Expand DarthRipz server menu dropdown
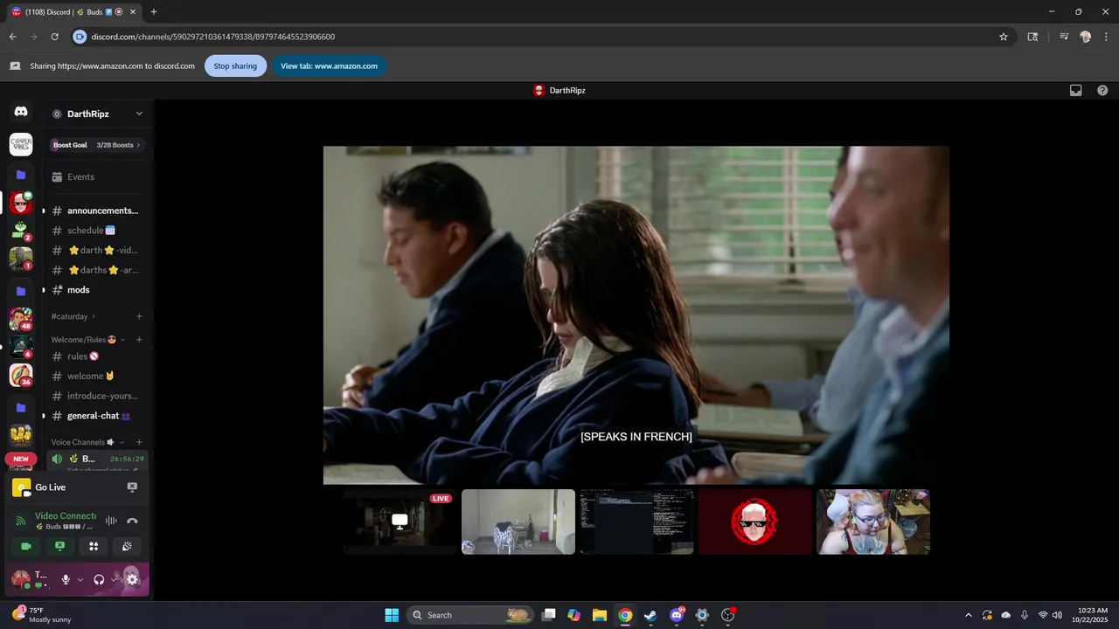The height and width of the screenshot is (629, 1119). click(138, 114)
